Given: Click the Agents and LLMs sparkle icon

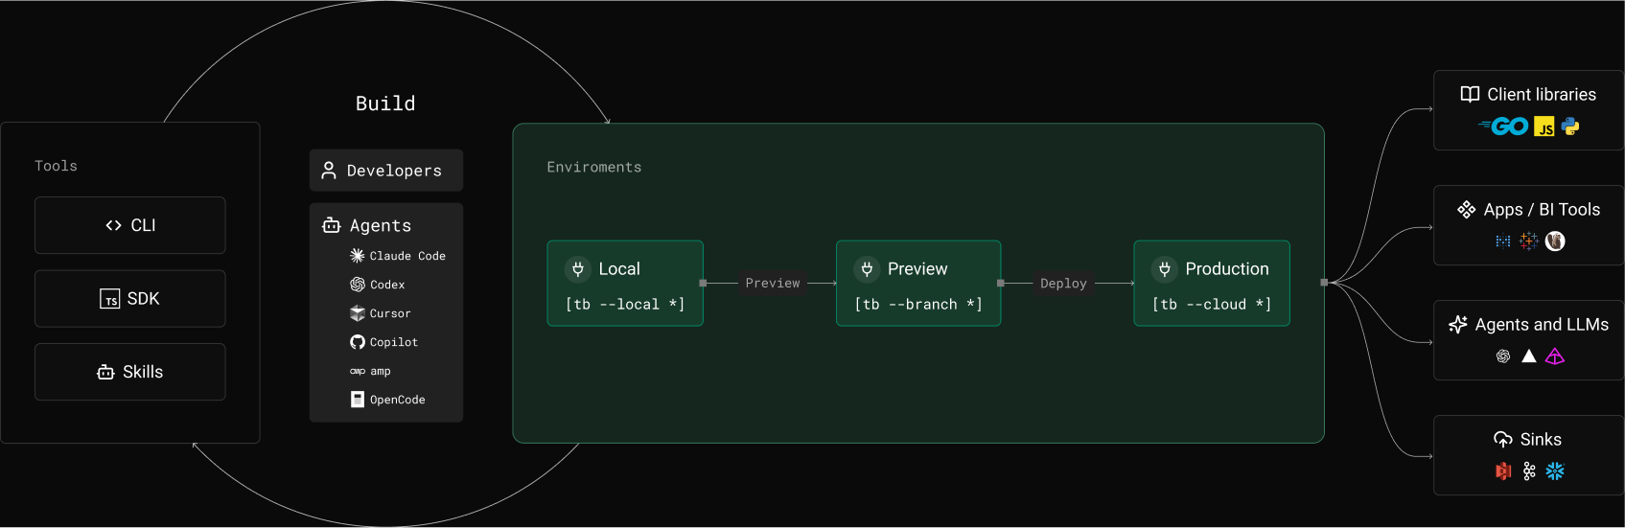Looking at the screenshot, I should (x=1458, y=324).
